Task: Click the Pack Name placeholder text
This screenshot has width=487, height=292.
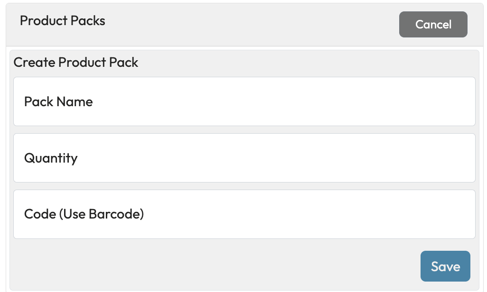Action: coord(58,101)
